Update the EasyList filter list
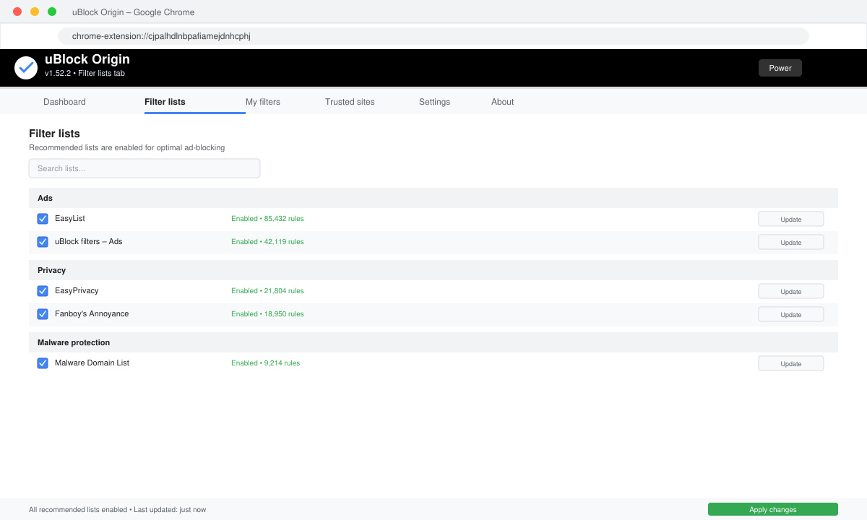 pyautogui.click(x=791, y=220)
